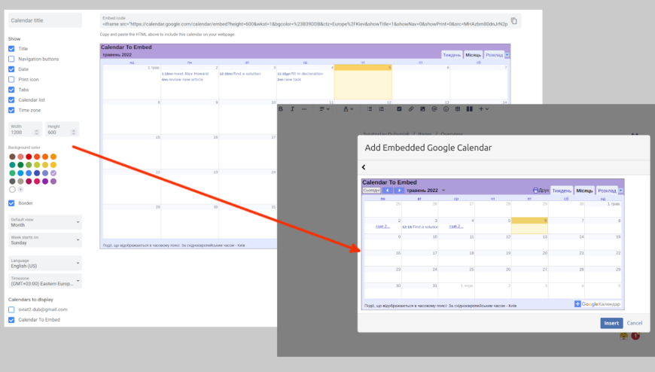Insert page layouts columns icon
This screenshot has height=372, width=655.
click(470, 109)
